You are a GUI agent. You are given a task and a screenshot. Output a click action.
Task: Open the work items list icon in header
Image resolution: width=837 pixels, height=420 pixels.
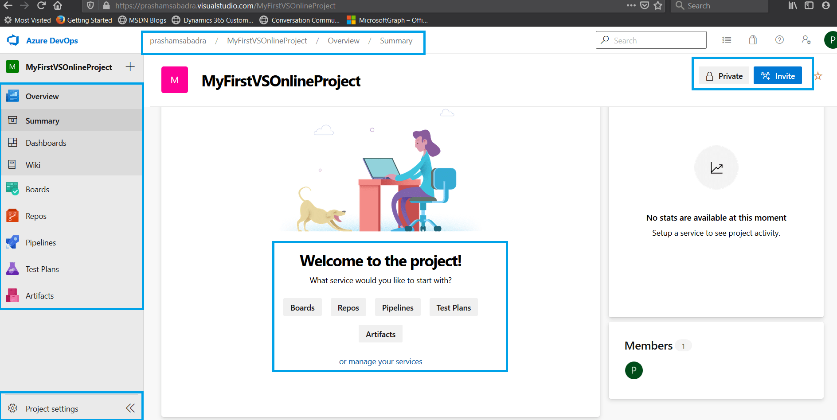[x=727, y=40]
